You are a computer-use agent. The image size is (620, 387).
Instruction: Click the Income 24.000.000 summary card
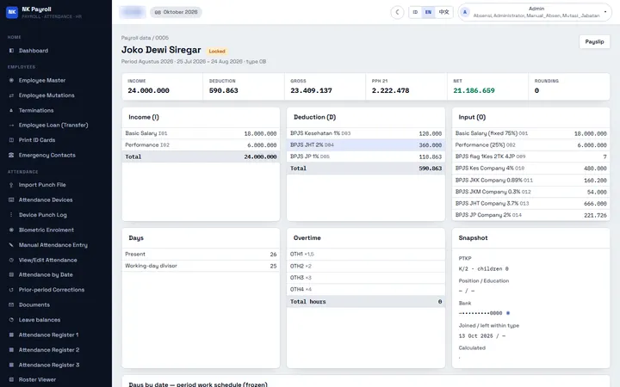[162, 87]
